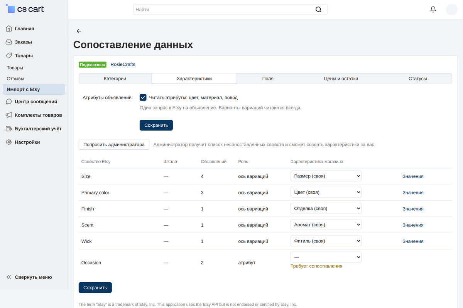Screen dimensions: 463x308
Task: Click the Требует сопоставления warning text
Action: (x=316, y=266)
